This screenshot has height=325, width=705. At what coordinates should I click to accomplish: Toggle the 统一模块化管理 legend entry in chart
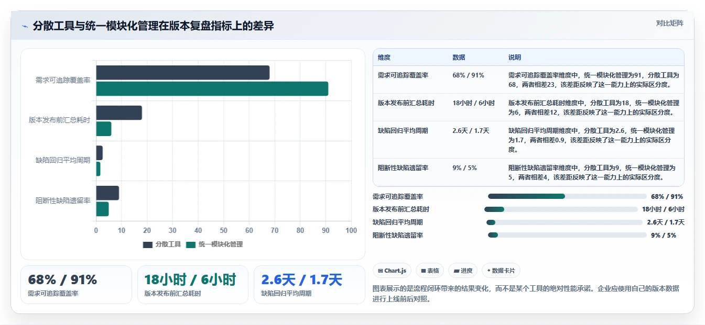tap(214, 244)
